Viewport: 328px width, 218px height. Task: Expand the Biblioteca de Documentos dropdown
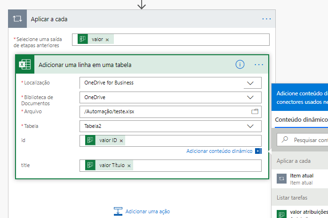[250, 97]
